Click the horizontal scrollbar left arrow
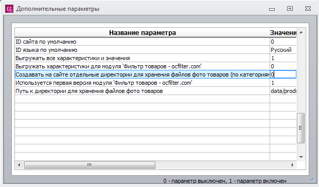The image size is (319, 187). tap(19, 165)
